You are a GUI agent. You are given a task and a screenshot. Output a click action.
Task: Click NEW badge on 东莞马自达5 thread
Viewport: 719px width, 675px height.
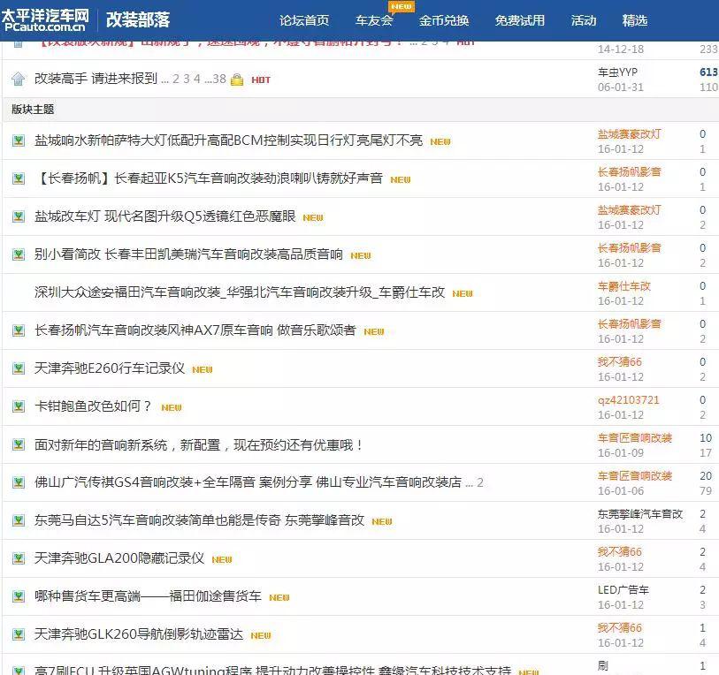[382, 522]
